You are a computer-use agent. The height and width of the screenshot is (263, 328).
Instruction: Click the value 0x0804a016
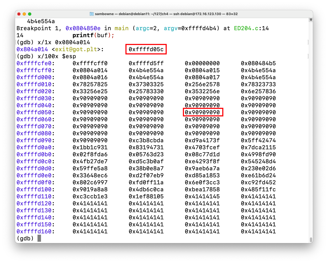pyautogui.click(x=90, y=77)
